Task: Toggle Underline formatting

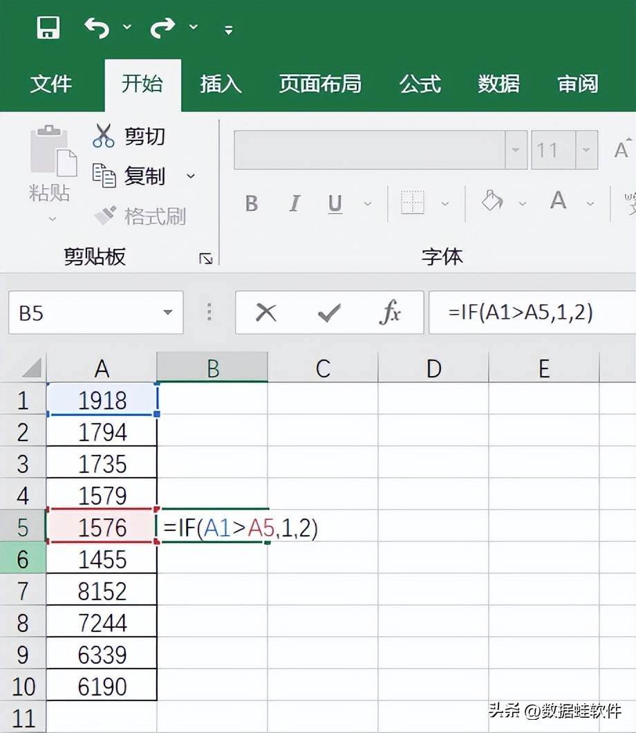Action: pos(335,203)
